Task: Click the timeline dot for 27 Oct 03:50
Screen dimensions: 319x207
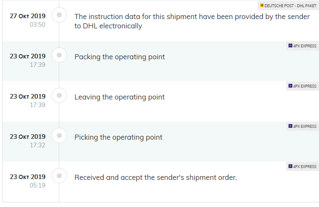Action: [x=59, y=15]
